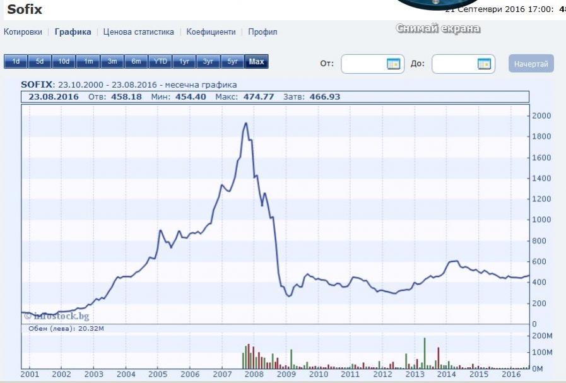Click the 2008 label on time axis

point(254,374)
